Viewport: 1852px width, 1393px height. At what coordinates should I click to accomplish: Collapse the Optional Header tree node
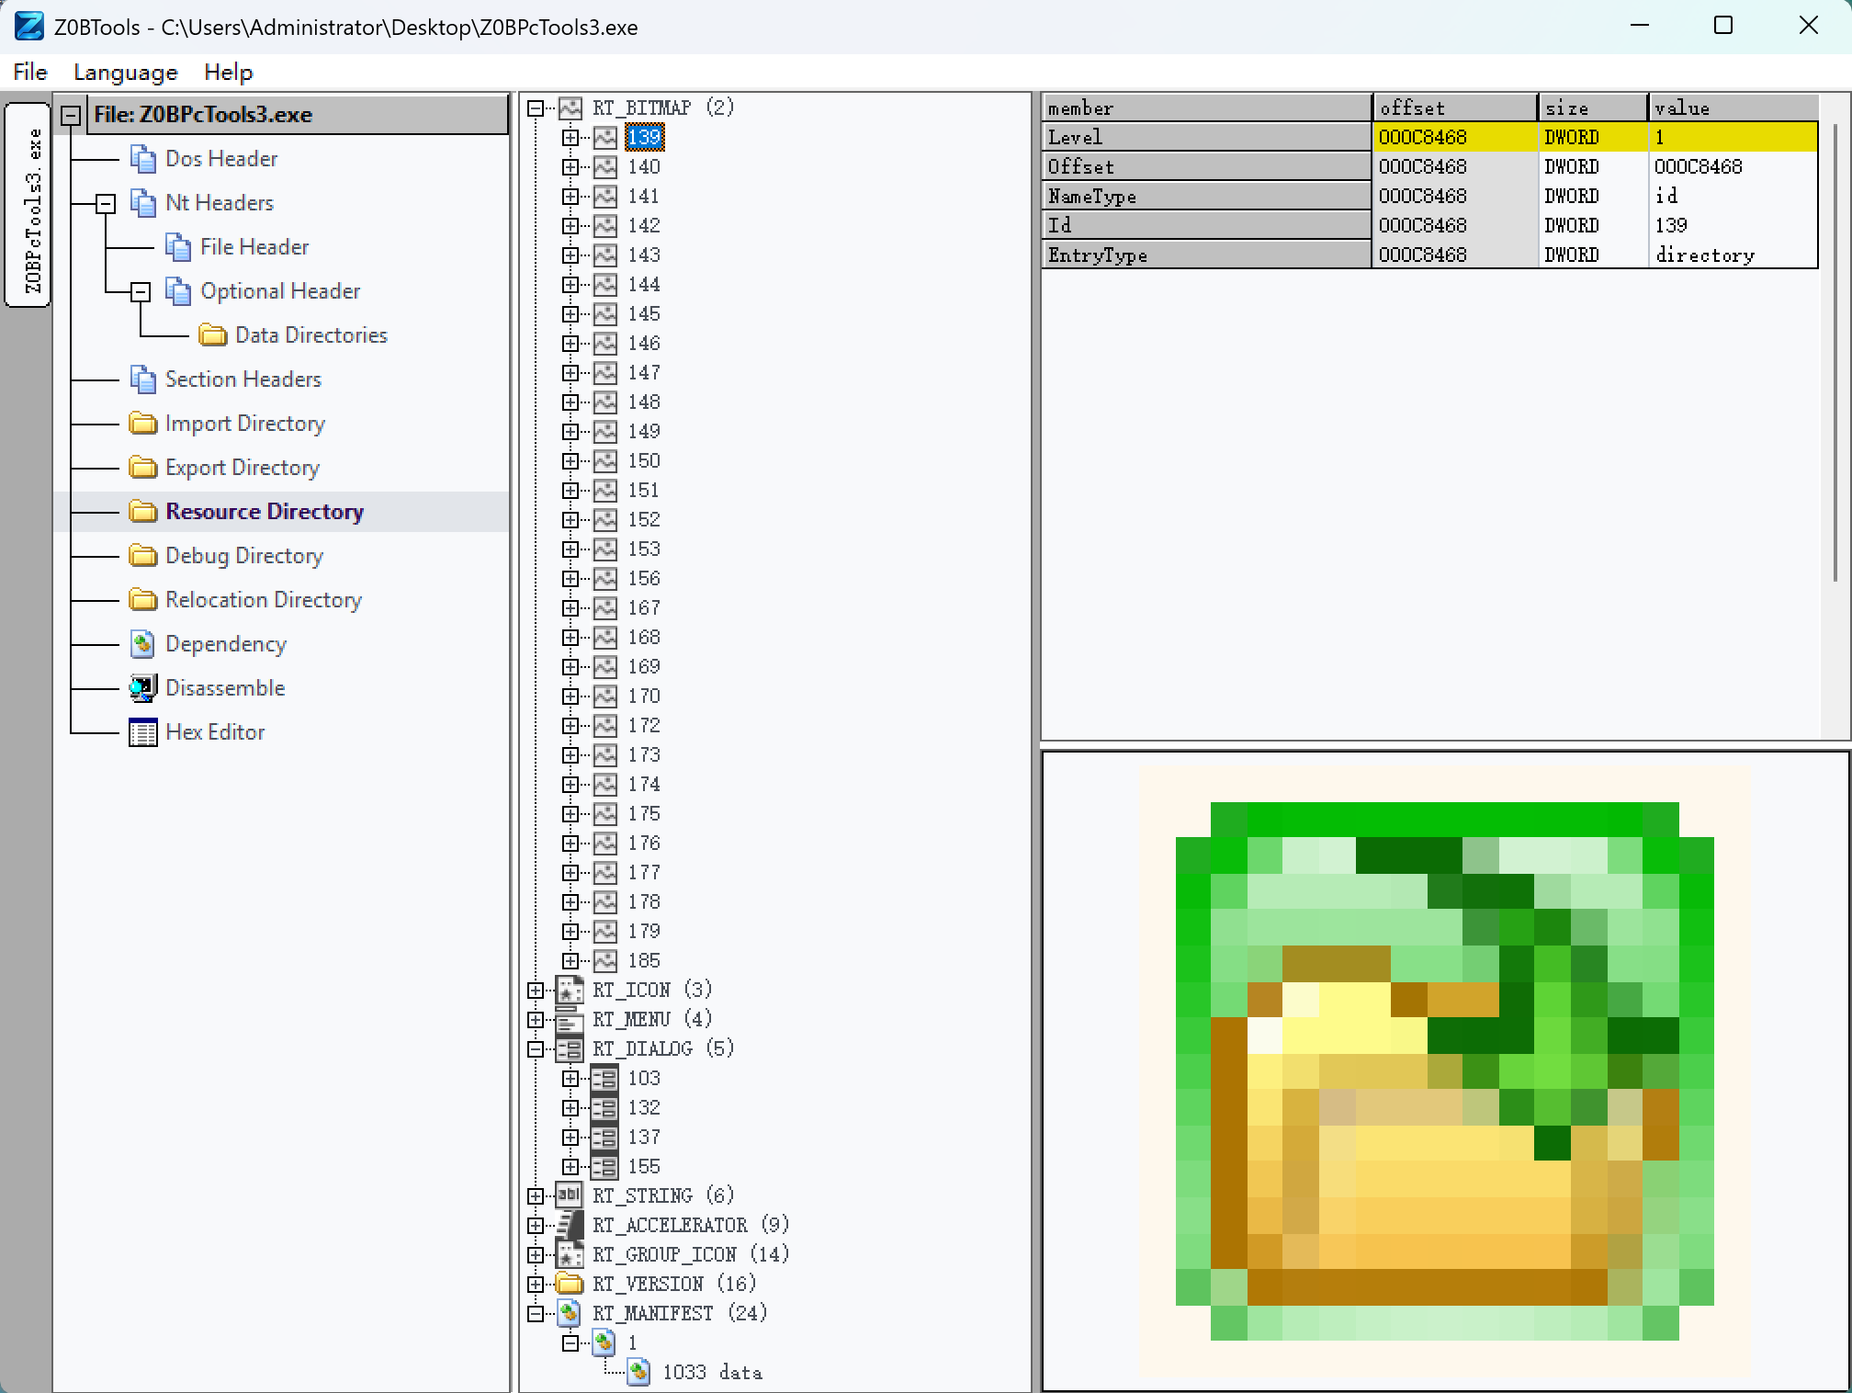[x=141, y=292]
